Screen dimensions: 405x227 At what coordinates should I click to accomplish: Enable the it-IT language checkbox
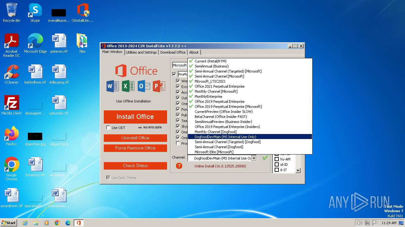point(277,170)
